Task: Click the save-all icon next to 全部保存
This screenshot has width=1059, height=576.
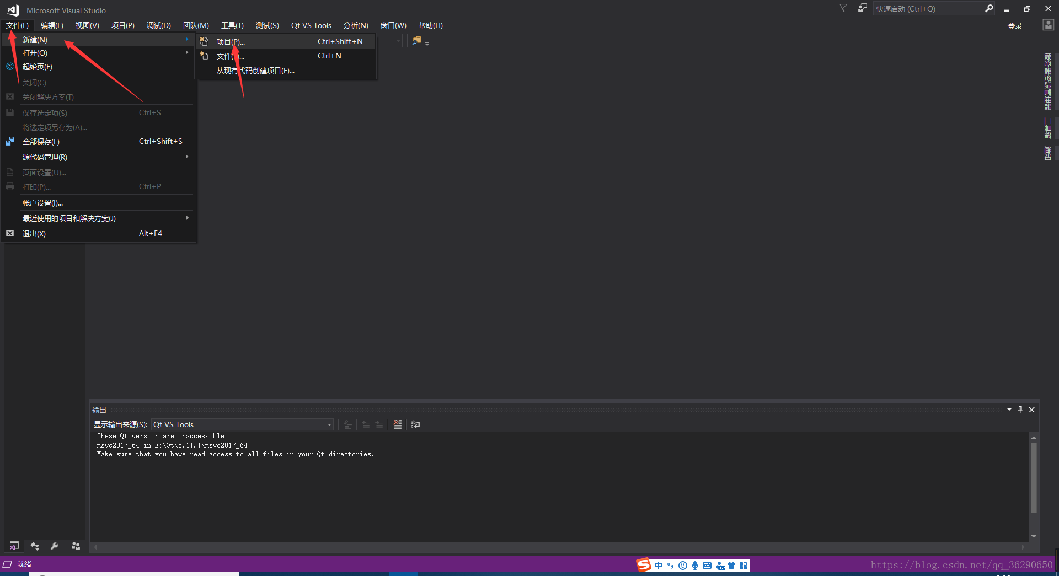Action: pyautogui.click(x=10, y=141)
